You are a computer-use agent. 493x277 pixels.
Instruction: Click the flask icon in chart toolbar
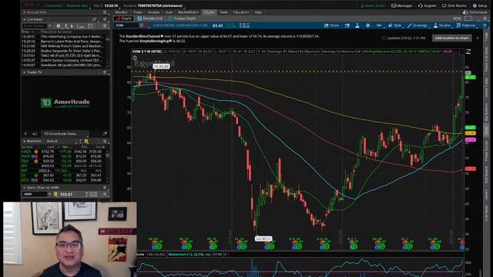pos(357,25)
